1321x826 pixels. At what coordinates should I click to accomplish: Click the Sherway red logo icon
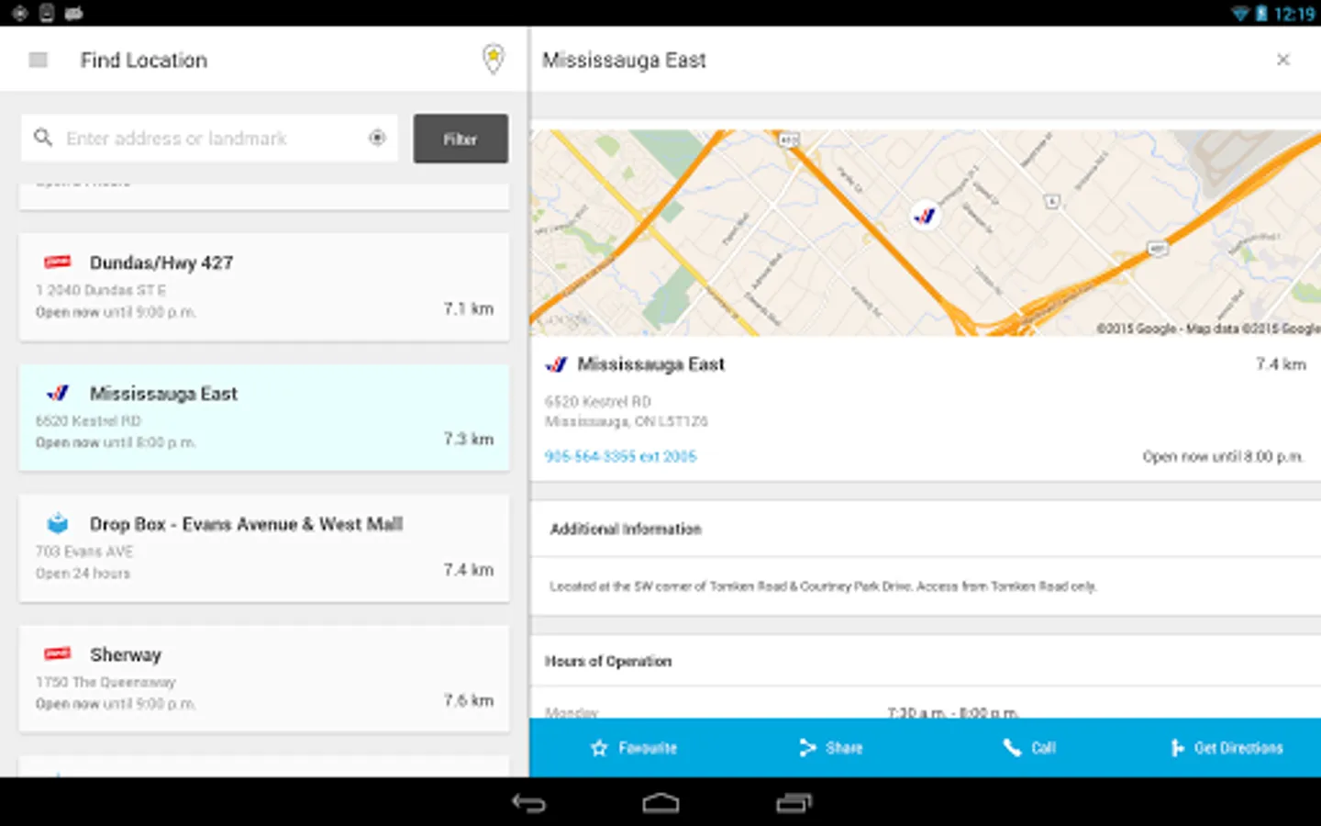tap(58, 654)
